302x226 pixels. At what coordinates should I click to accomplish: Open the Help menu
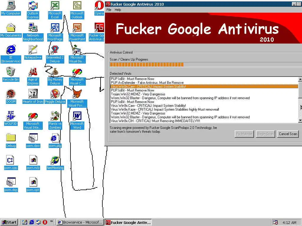pos(118,10)
